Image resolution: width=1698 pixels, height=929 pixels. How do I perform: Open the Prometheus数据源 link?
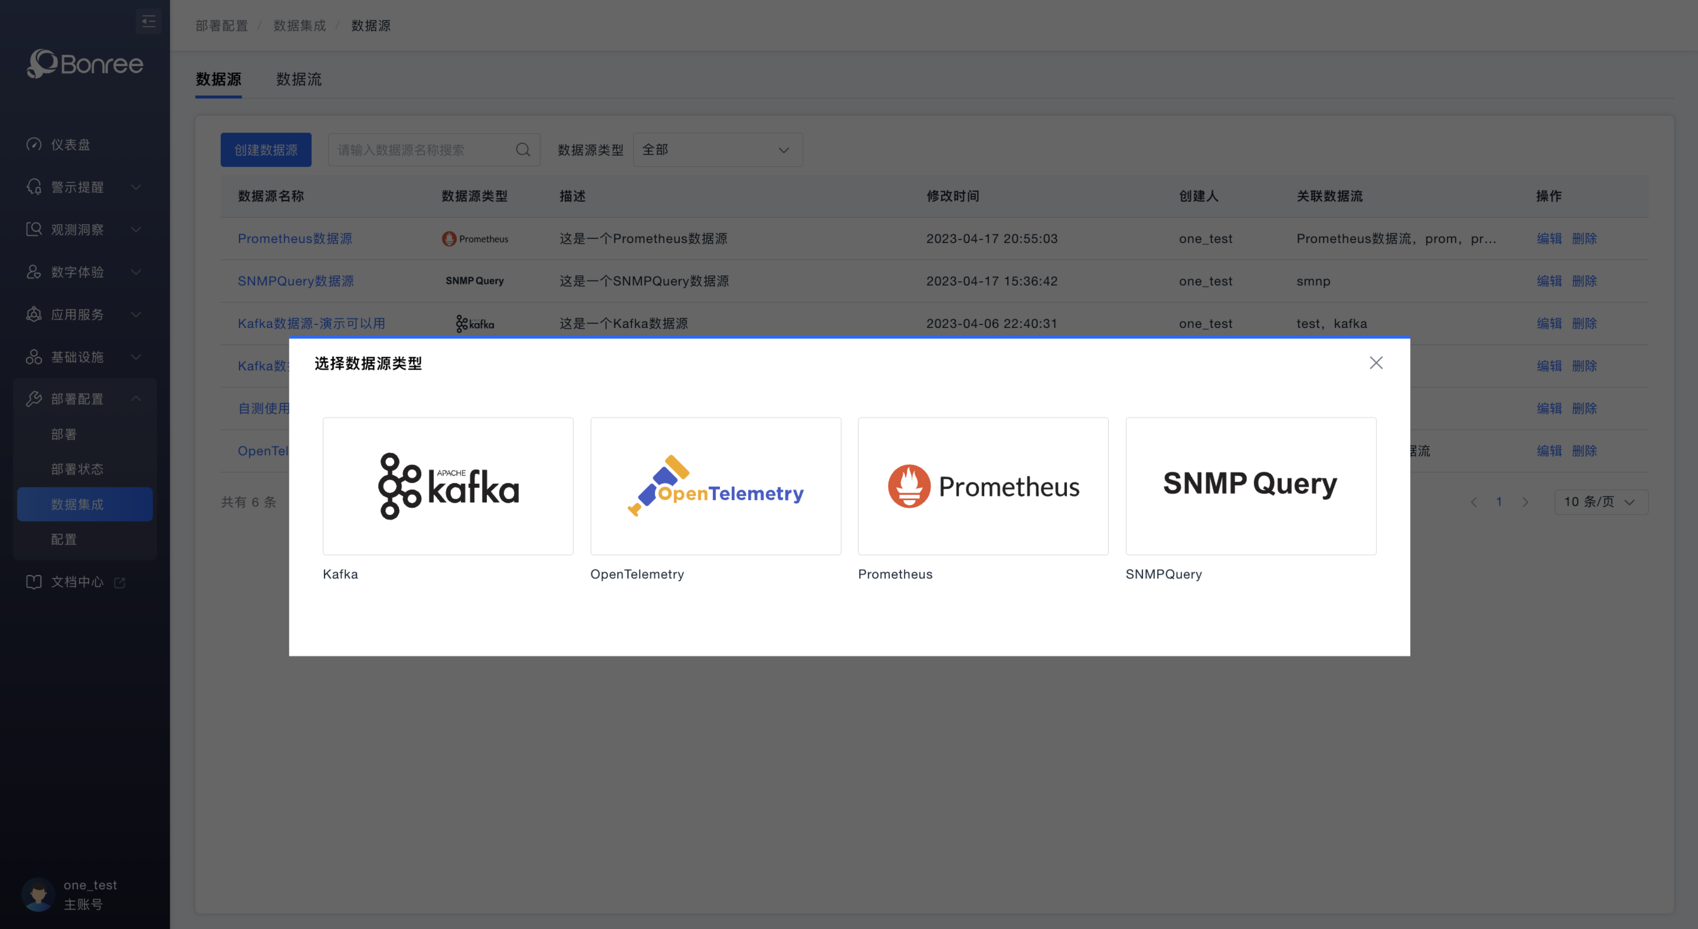point(295,239)
